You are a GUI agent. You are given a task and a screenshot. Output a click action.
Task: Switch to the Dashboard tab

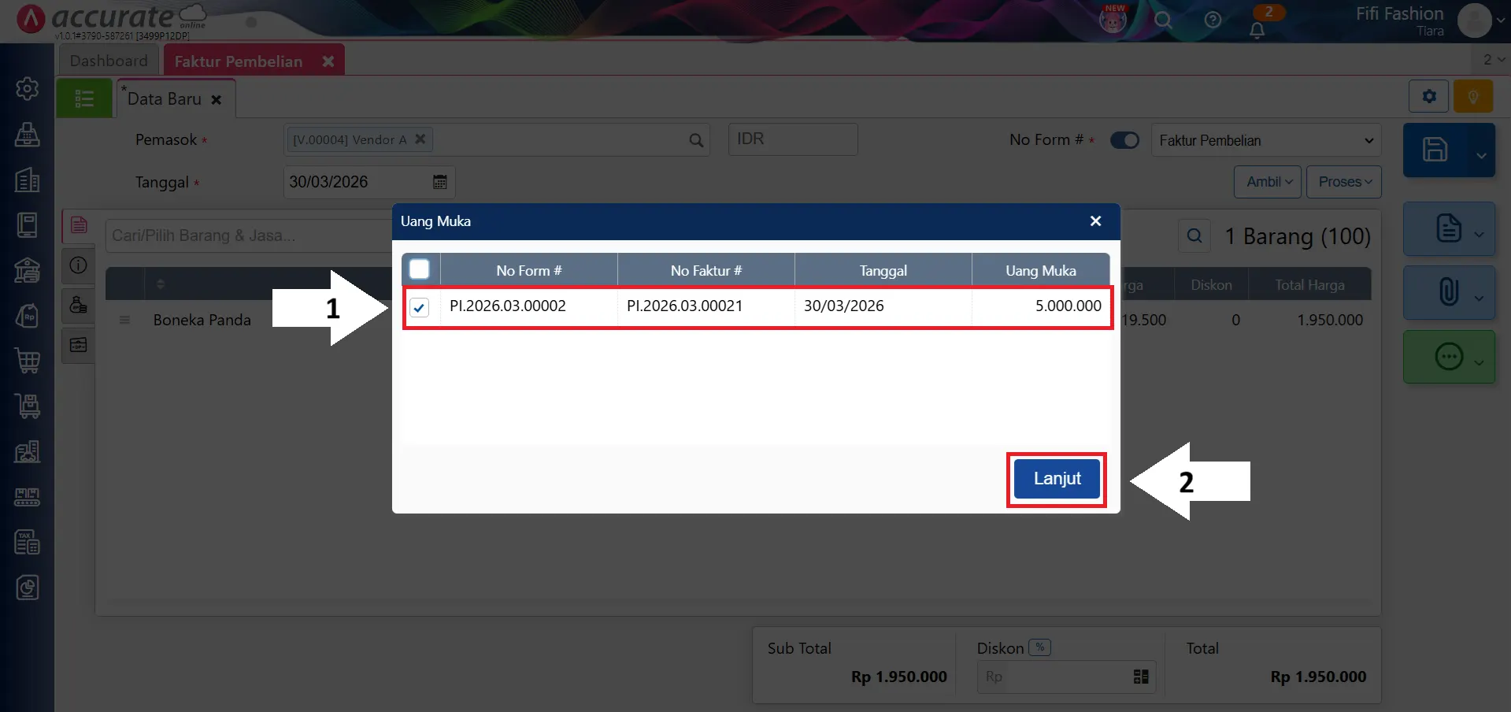point(109,61)
